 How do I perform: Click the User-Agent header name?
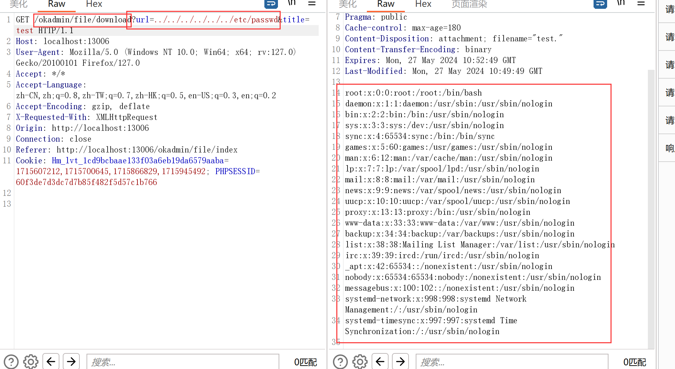point(38,52)
